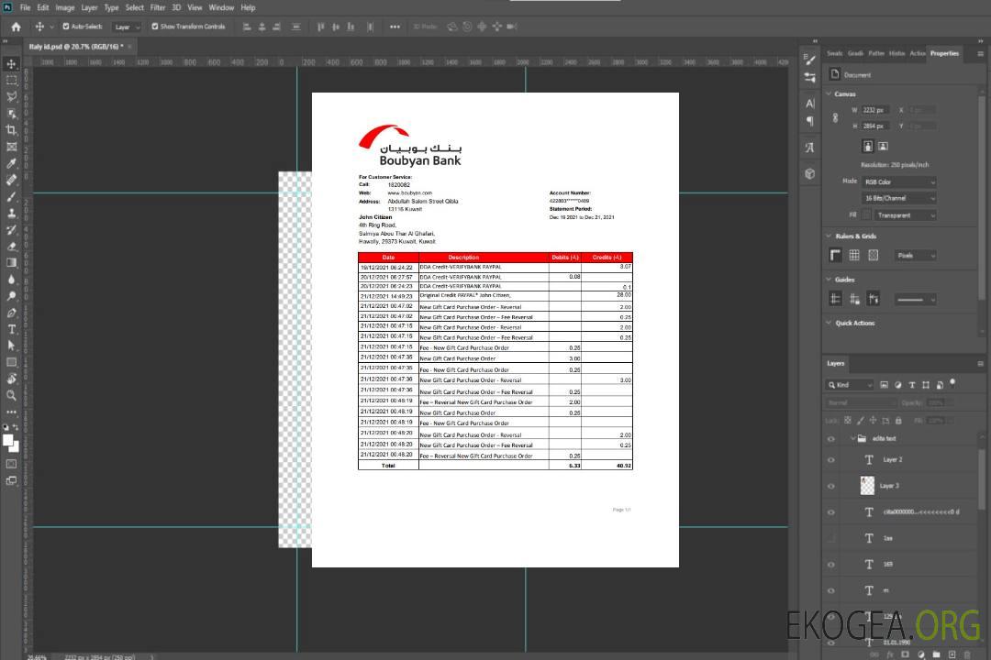Screen dimensions: 991x660
Task: Select the Horizontal Type tool
Action: pos(11,329)
